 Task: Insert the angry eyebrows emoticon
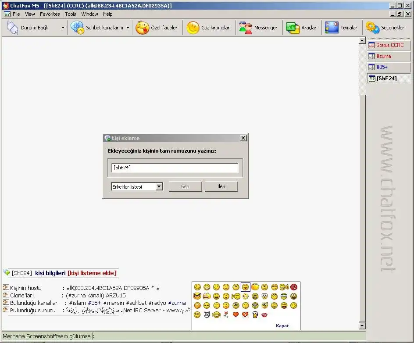[197, 296]
